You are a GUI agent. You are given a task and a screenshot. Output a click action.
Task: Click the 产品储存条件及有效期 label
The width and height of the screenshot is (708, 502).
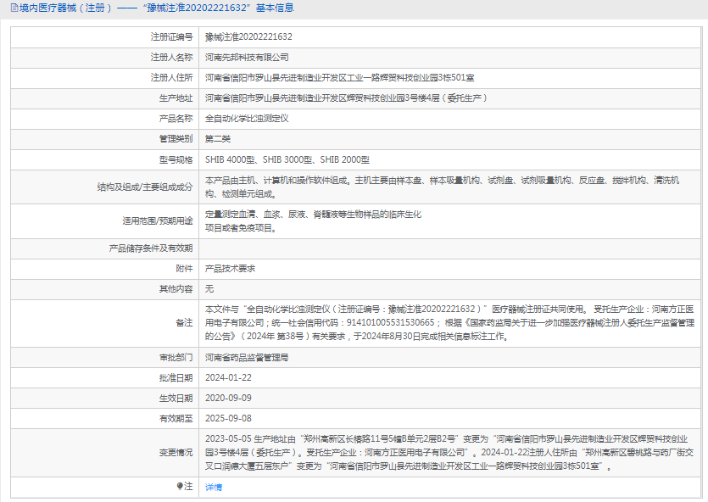pos(151,248)
